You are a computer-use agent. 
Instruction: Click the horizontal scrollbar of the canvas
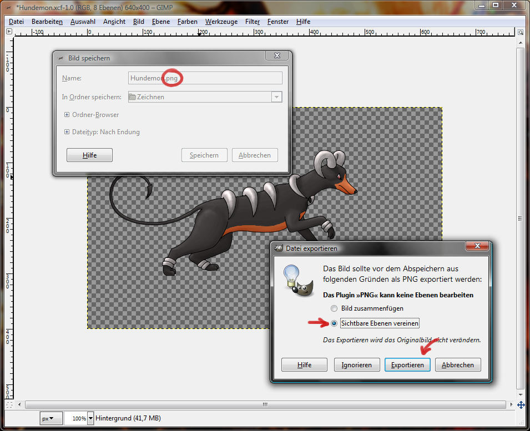pos(265,404)
